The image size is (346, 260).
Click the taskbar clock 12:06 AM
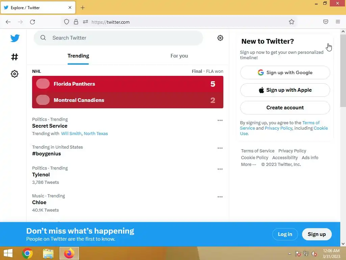(331, 251)
